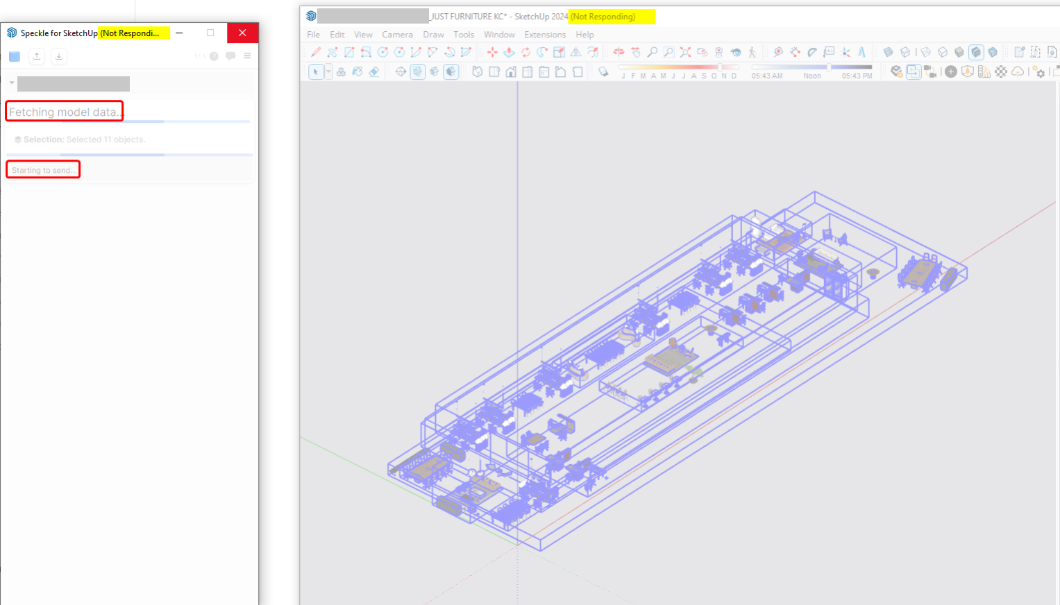Click the Speckle send upload icon

[x=37, y=56]
